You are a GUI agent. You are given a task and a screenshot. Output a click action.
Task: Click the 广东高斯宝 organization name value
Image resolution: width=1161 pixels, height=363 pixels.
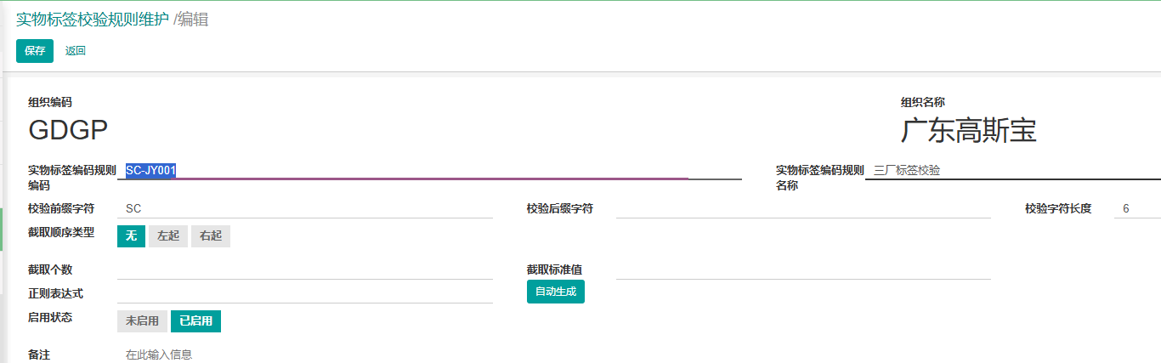(x=968, y=131)
